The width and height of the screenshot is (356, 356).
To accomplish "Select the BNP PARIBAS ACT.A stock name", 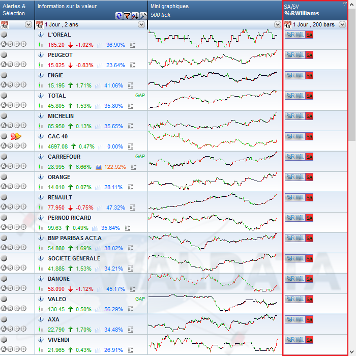I will coord(74,238).
